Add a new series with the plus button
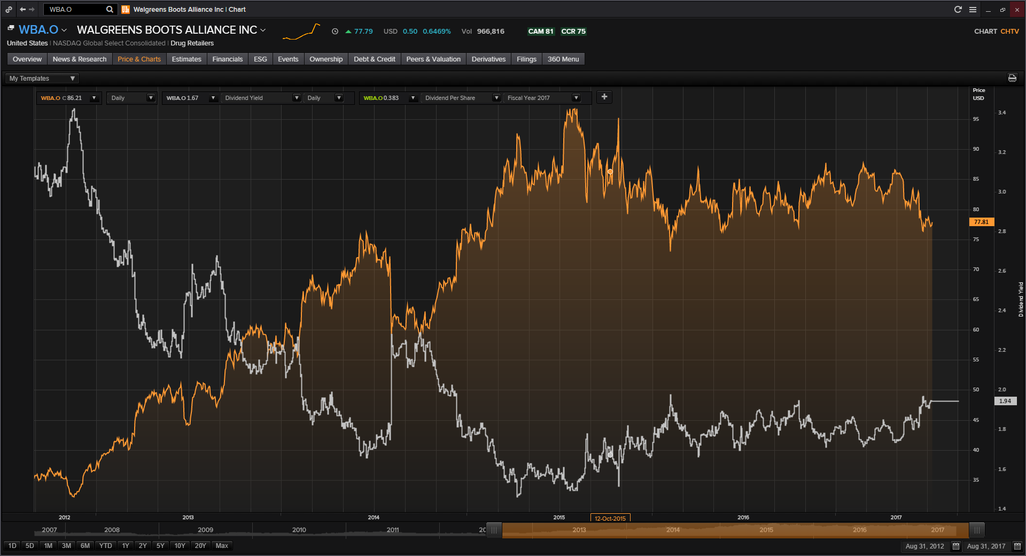The height and width of the screenshot is (556, 1026). (604, 97)
